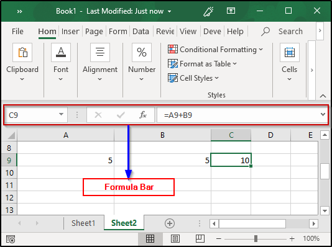Switch to the Formulas tab
The height and width of the screenshot is (247, 332).
[118, 32]
